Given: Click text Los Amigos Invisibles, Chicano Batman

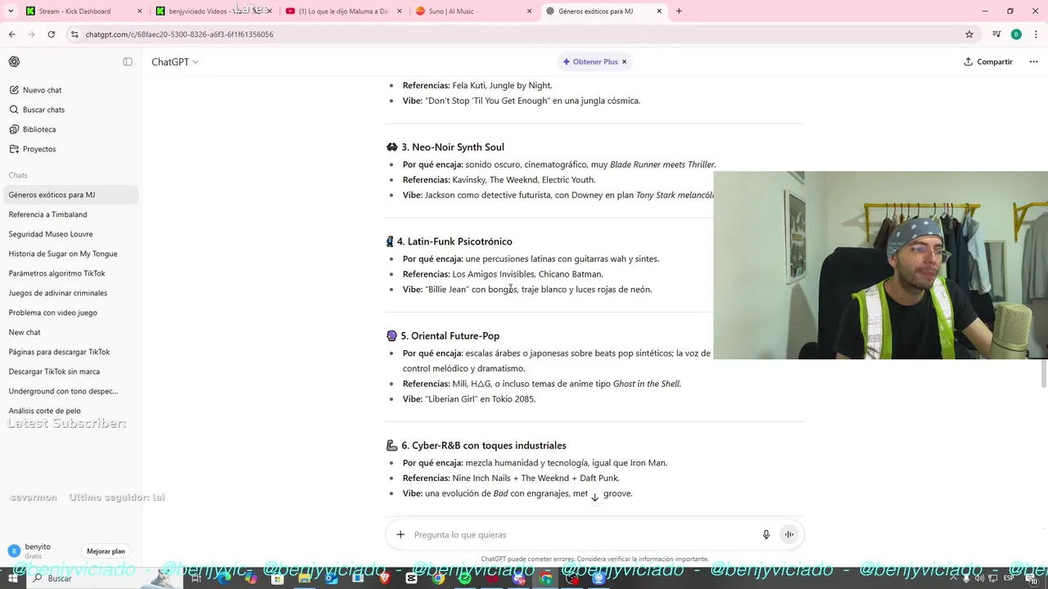Looking at the screenshot, I should click(527, 274).
